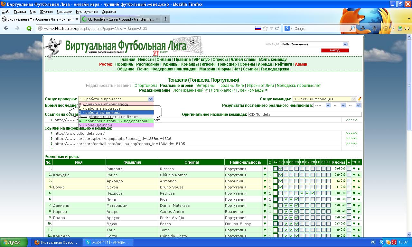This screenshot has height=247, width=412.
Task: Uncheck LM checkbox for Педроса
Action: tap(302, 193)
